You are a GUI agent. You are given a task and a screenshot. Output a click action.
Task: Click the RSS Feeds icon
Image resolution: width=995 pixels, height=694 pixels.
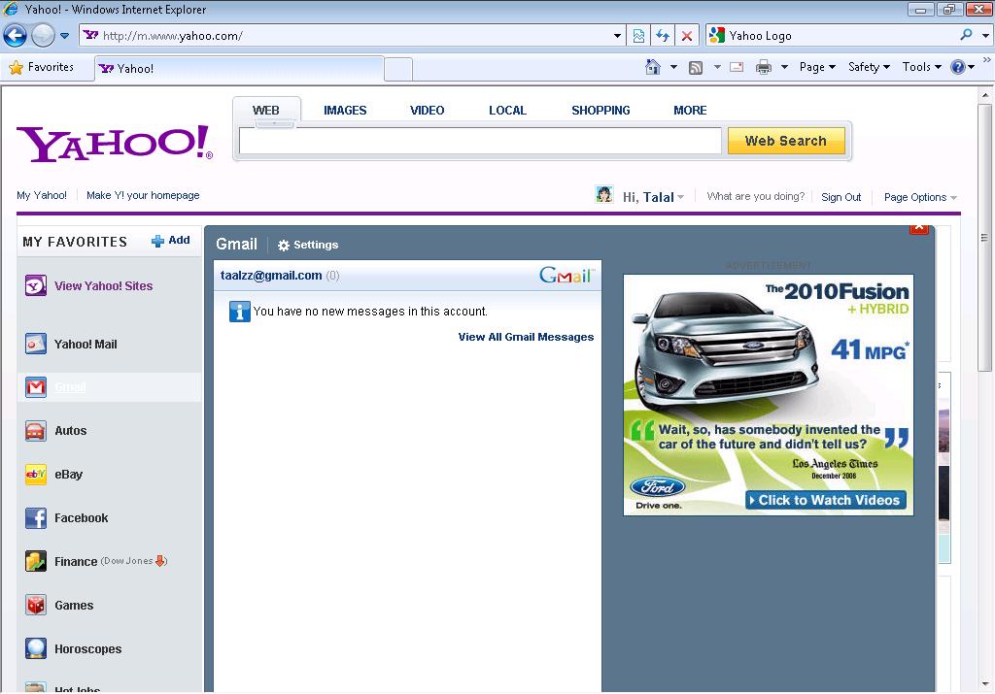696,67
